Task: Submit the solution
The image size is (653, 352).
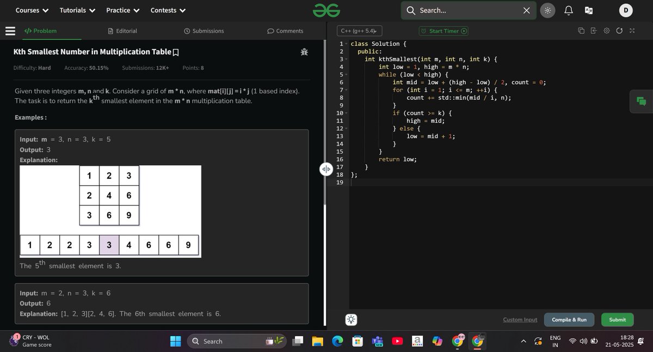Action: [617, 320]
